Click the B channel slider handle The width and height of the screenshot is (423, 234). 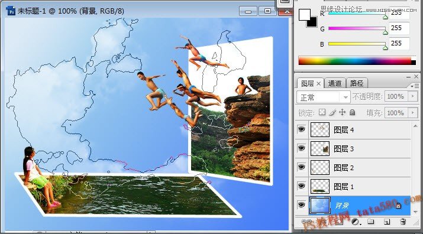point(386,48)
